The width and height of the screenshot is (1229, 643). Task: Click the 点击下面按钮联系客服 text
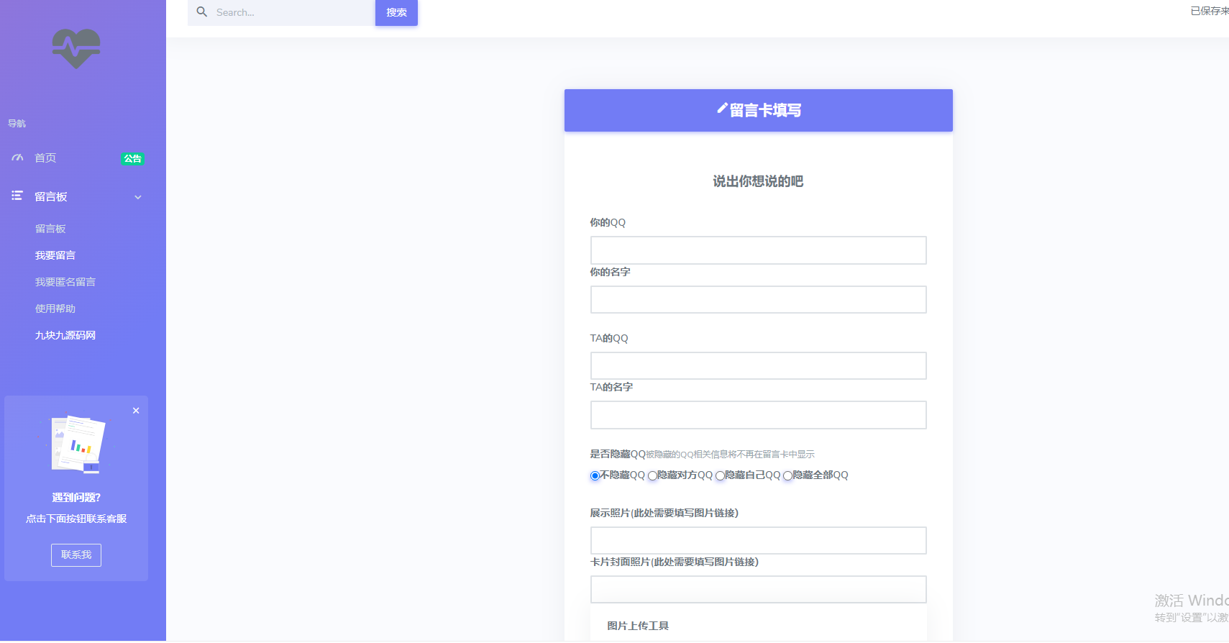coord(76,519)
